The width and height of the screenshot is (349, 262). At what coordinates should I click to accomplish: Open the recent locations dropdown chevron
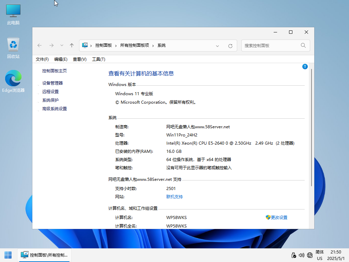click(62, 45)
